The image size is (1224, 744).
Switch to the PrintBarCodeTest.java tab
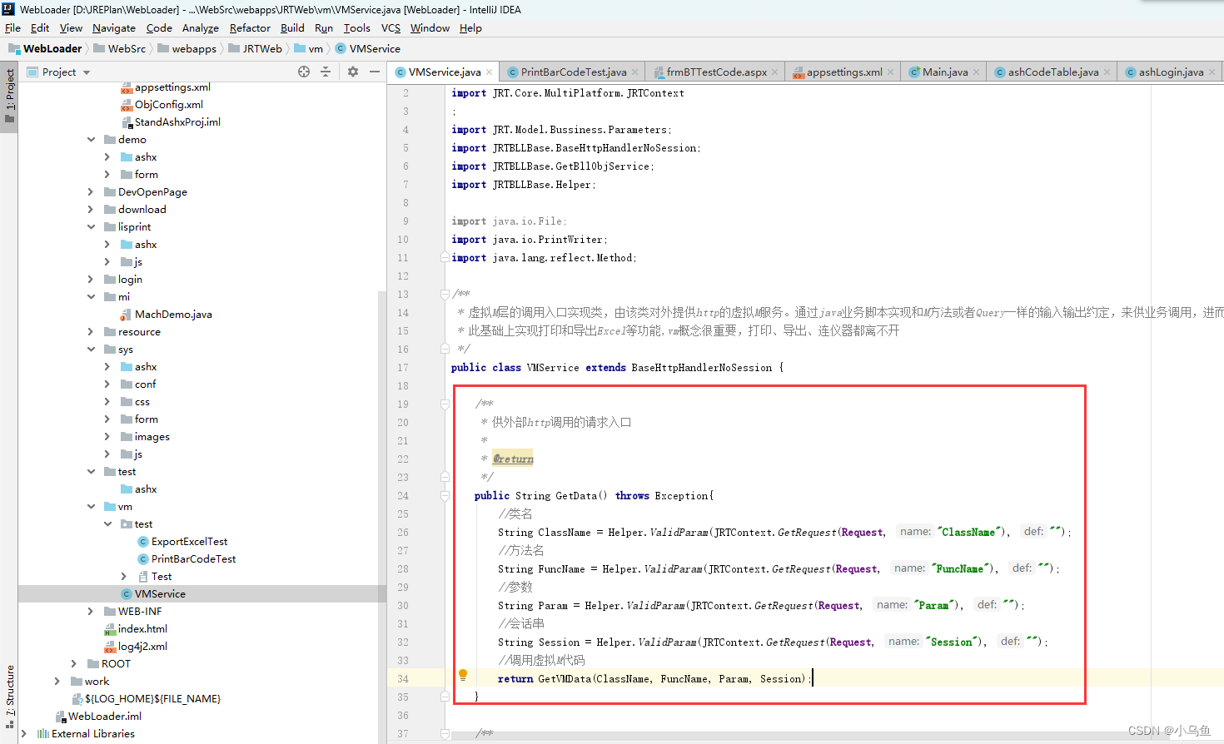pos(574,72)
